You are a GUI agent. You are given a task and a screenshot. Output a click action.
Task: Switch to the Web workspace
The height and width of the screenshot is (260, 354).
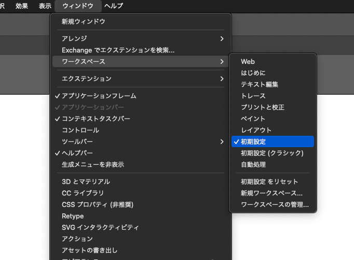248,61
